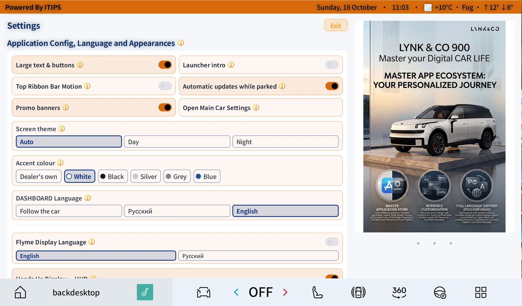Select the Auto screen theme
This screenshot has width=522, height=306.
[69, 142]
